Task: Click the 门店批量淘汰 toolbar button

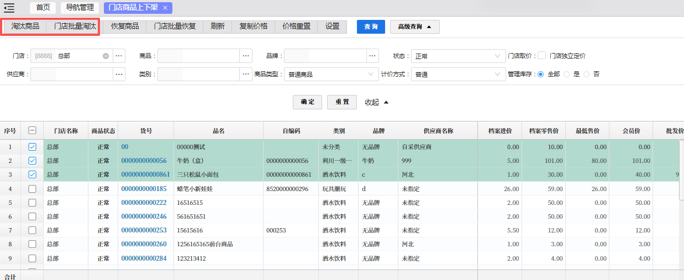Action: [75, 27]
